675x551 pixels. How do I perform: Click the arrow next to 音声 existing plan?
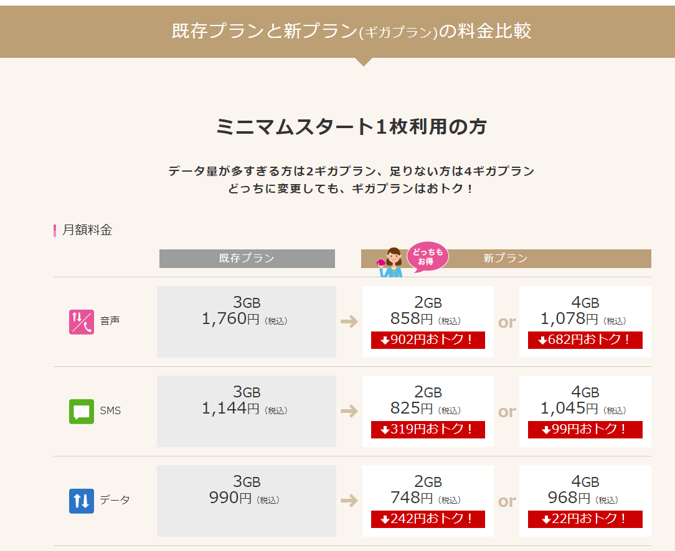tap(349, 322)
